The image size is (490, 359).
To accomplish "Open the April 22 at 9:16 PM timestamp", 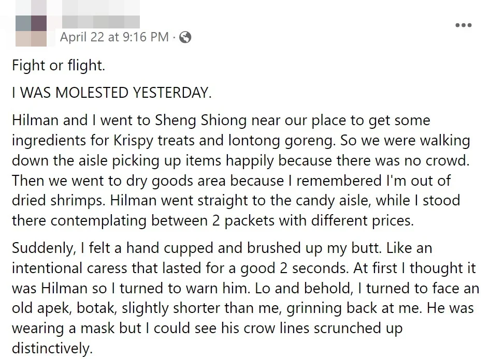I will pyautogui.click(x=114, y=37).
